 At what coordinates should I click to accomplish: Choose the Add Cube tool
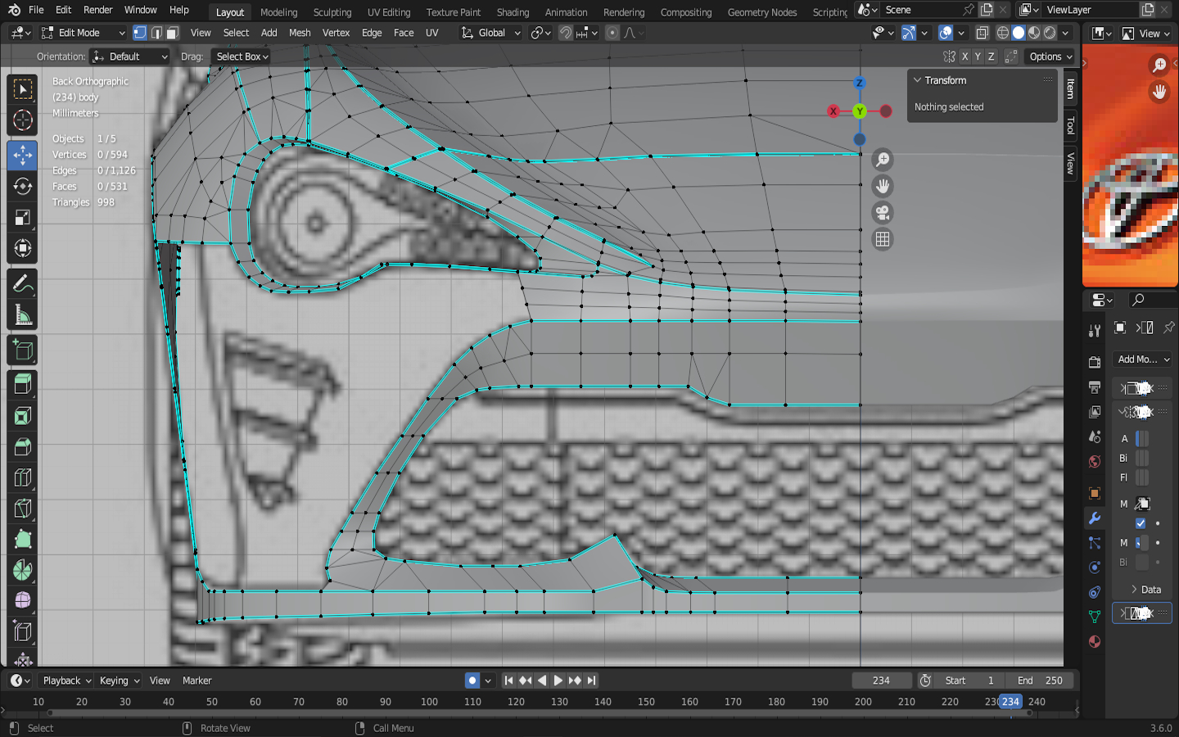[23, 350]
